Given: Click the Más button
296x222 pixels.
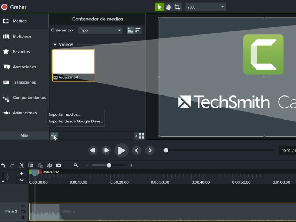Looking at the screenshot, I should coord(24,135).
